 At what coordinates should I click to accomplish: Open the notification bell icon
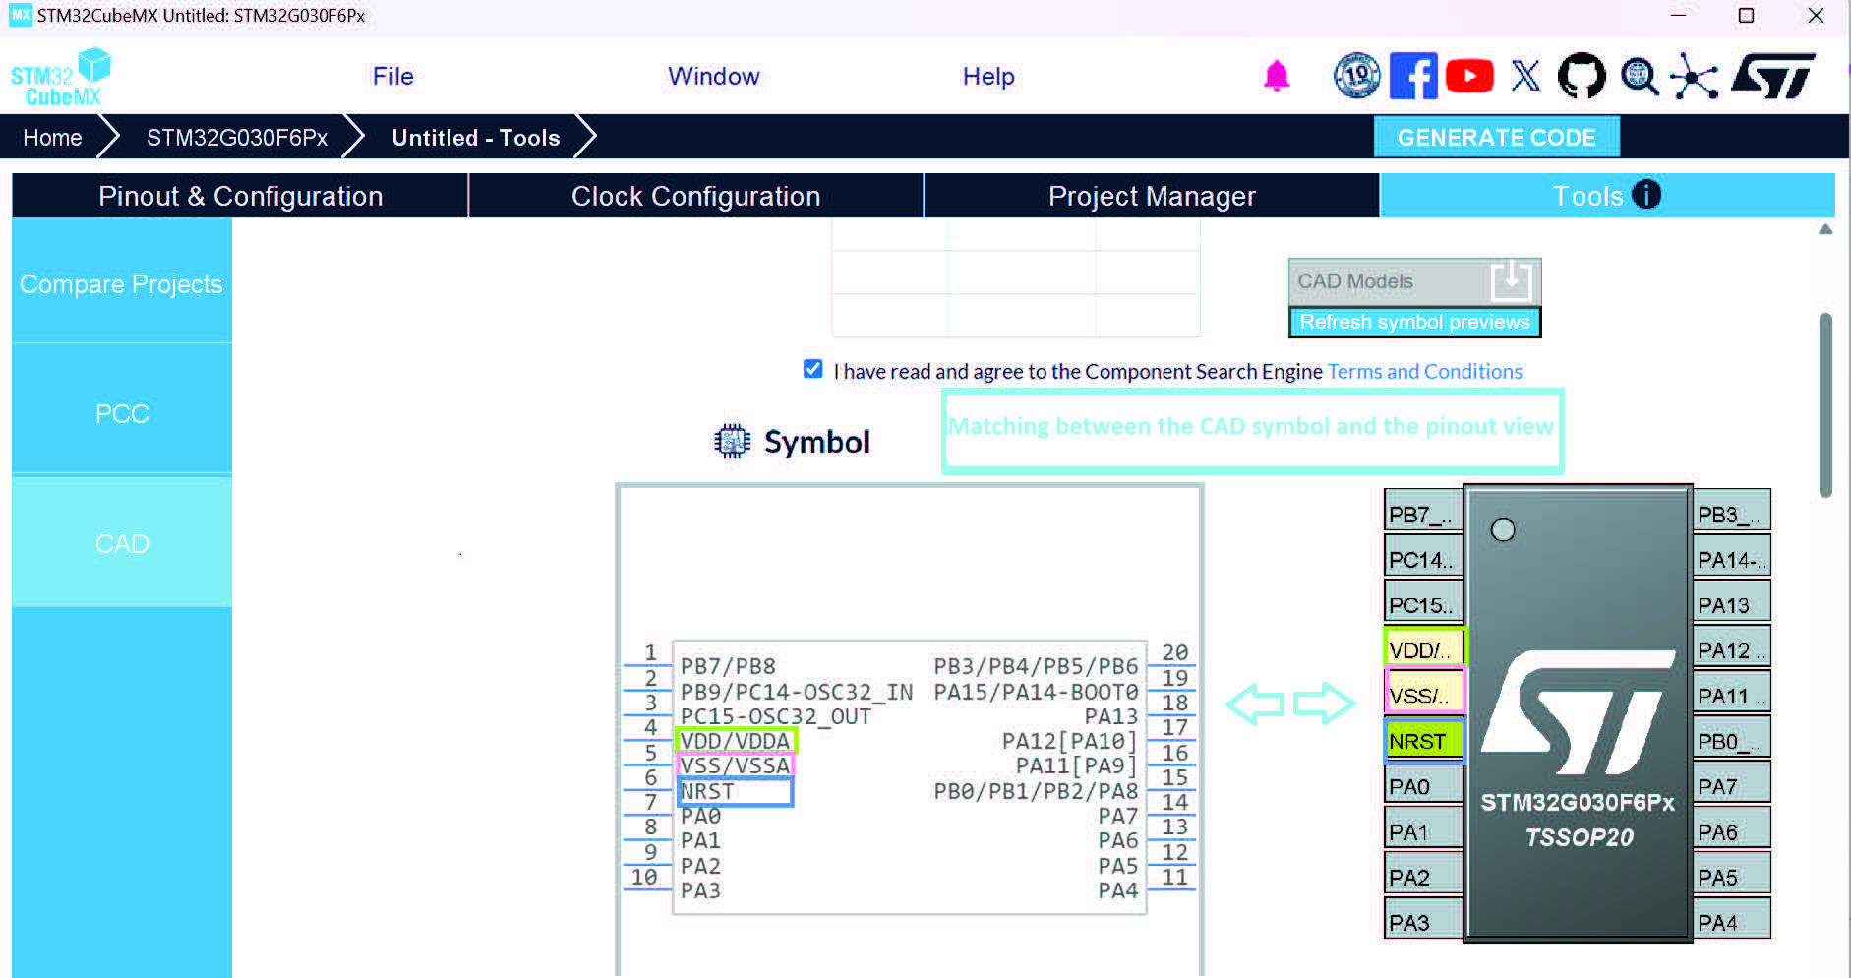click(1277, 76)
